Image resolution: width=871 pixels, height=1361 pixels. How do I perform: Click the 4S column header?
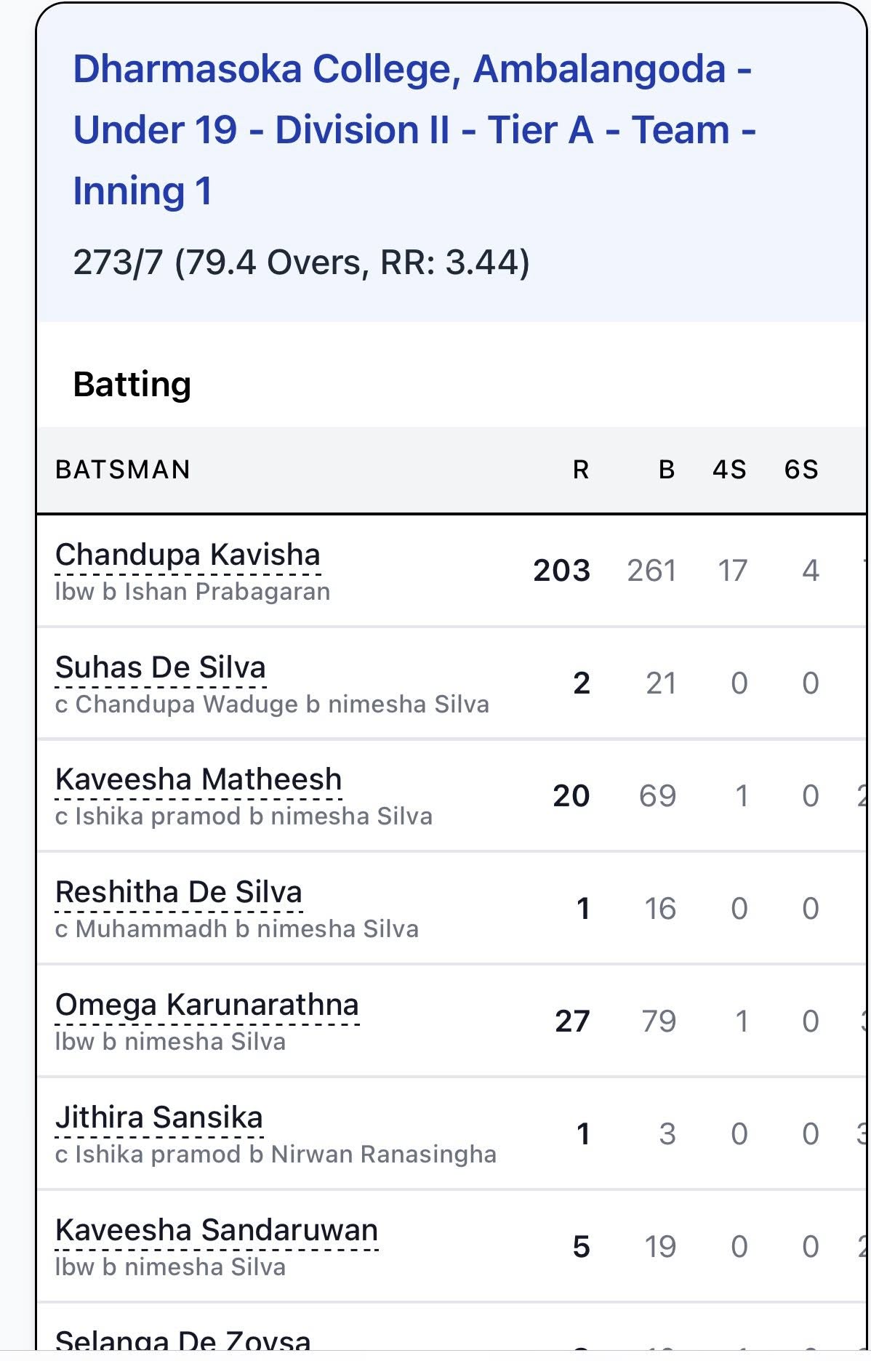(x=729, y=470)
